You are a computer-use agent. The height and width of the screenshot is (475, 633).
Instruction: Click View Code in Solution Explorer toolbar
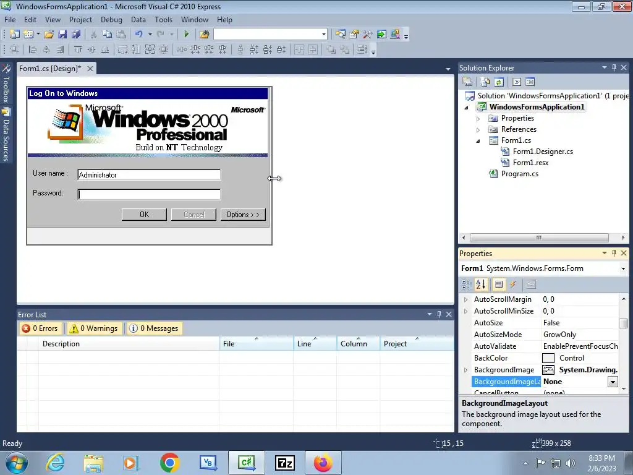(517, 82)
